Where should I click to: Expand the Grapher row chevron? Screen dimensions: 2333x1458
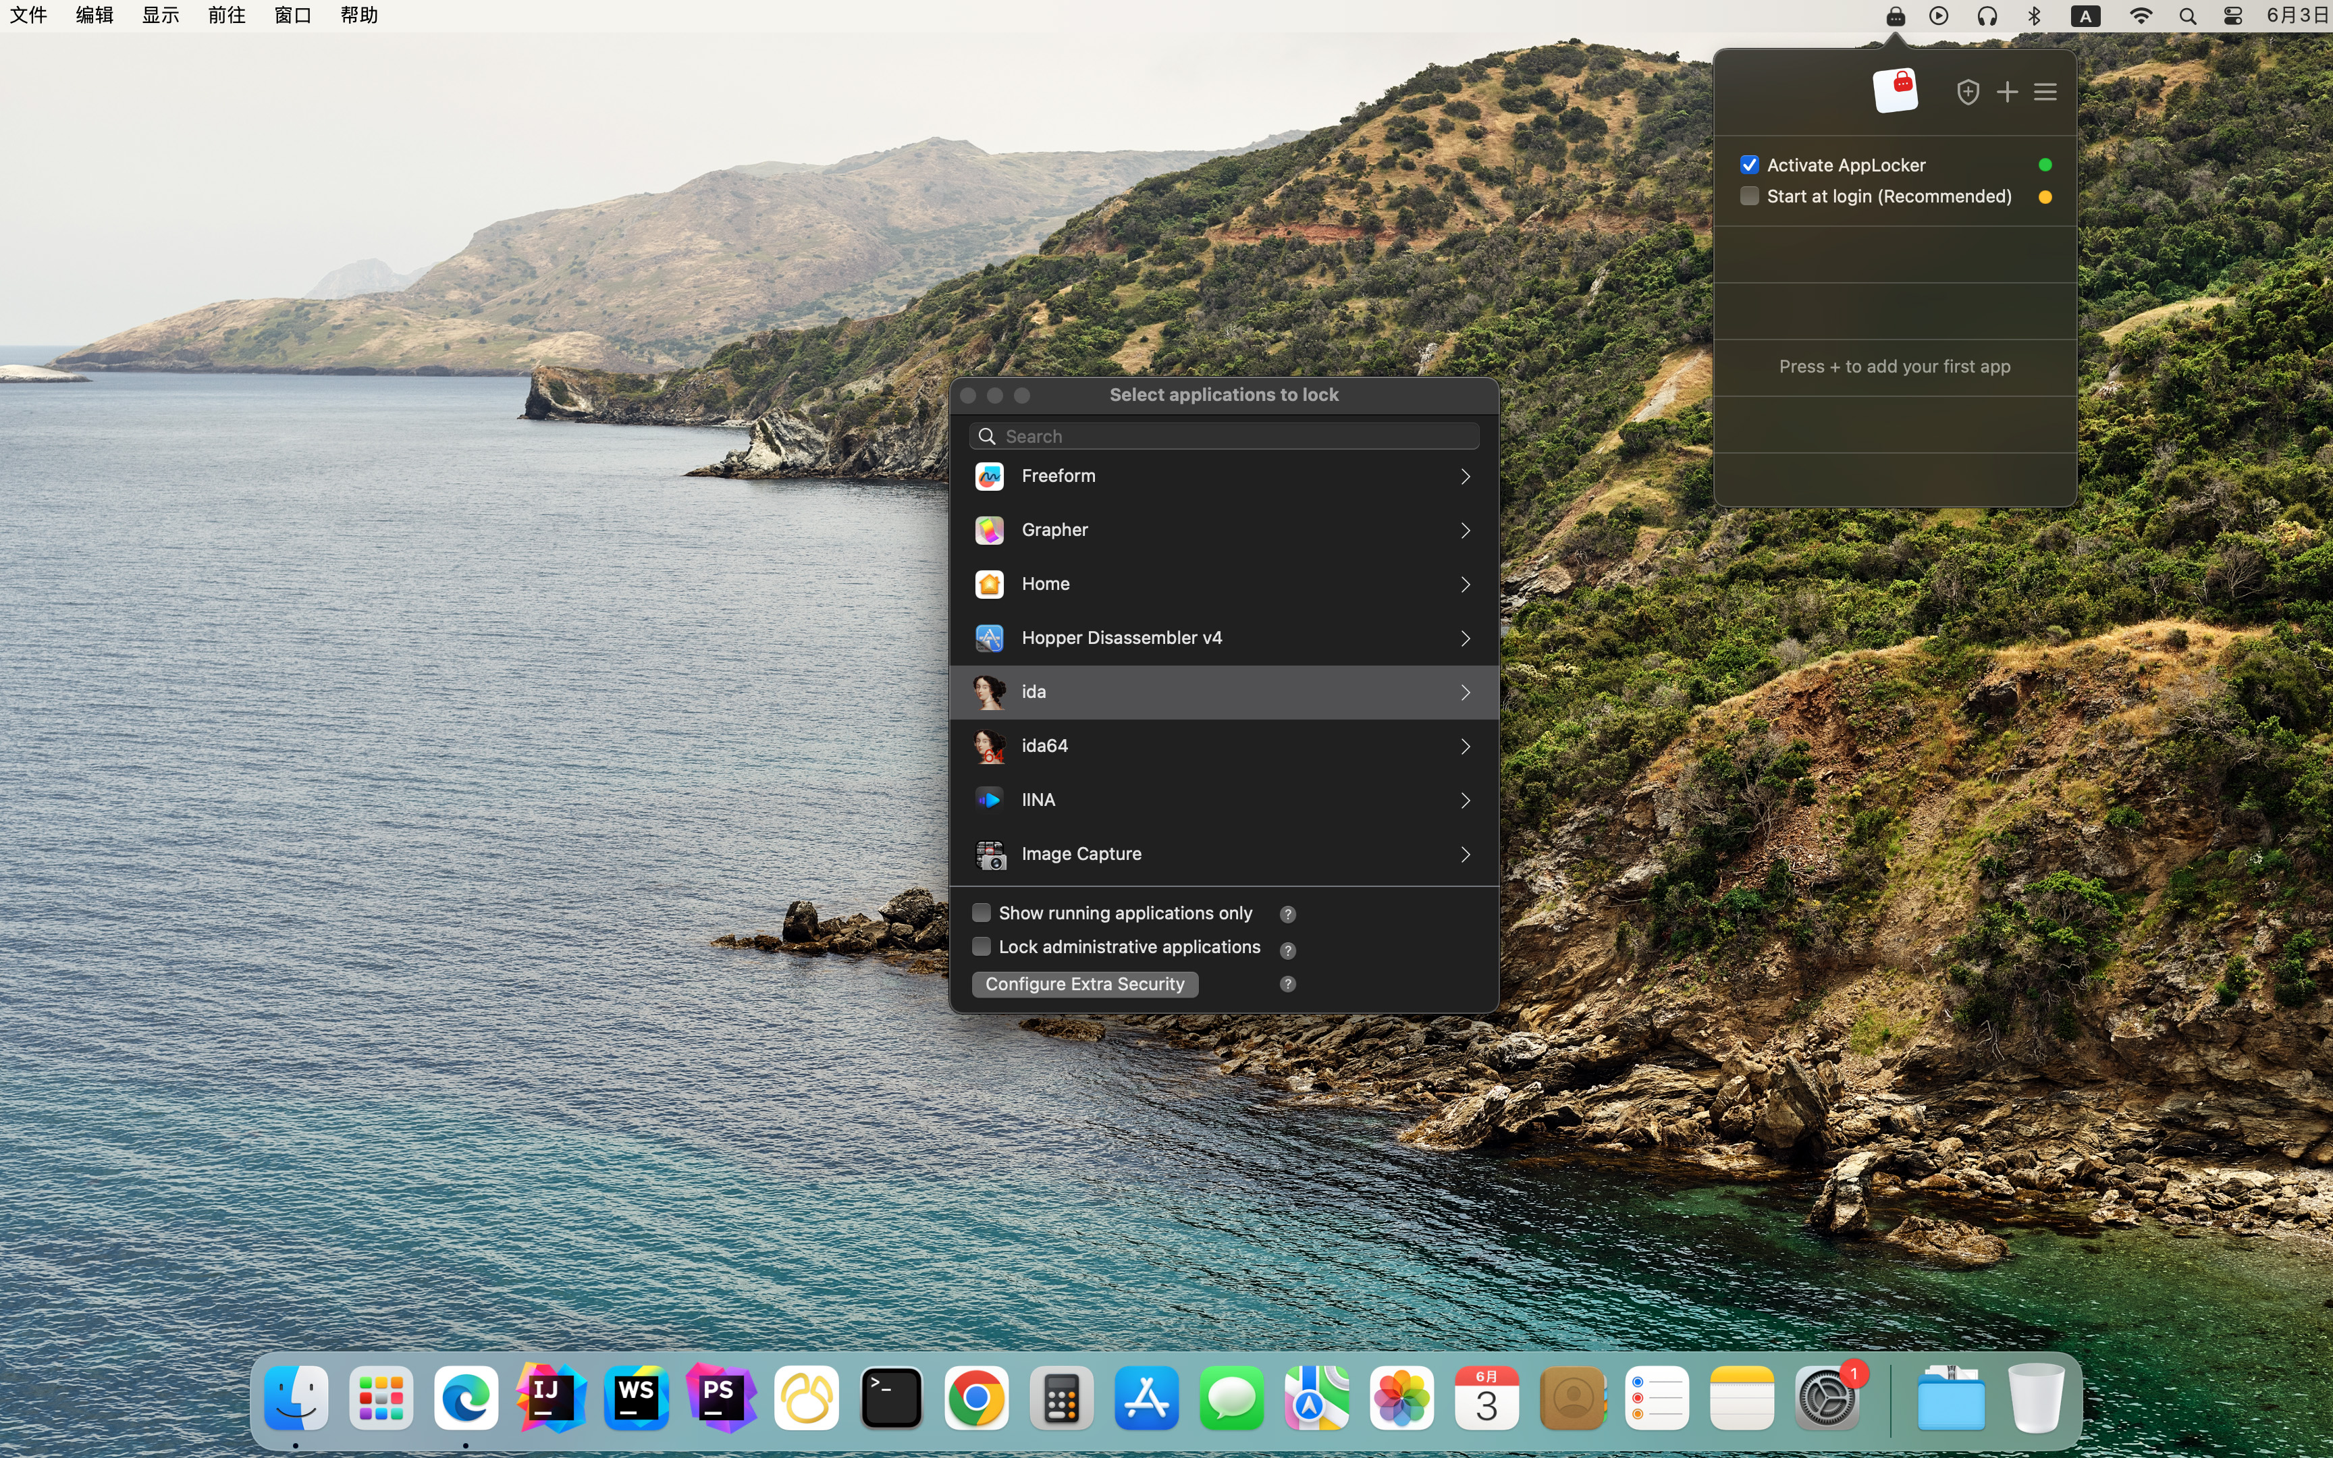[x=1466, y=531]
